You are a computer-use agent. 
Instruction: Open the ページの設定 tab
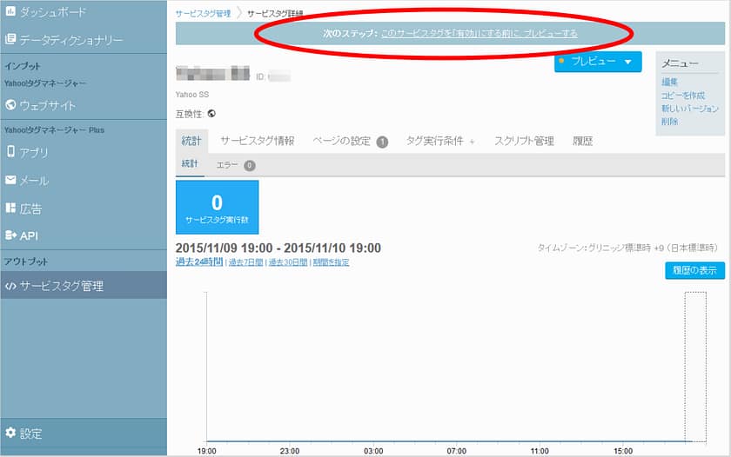[x=349, y=141]
